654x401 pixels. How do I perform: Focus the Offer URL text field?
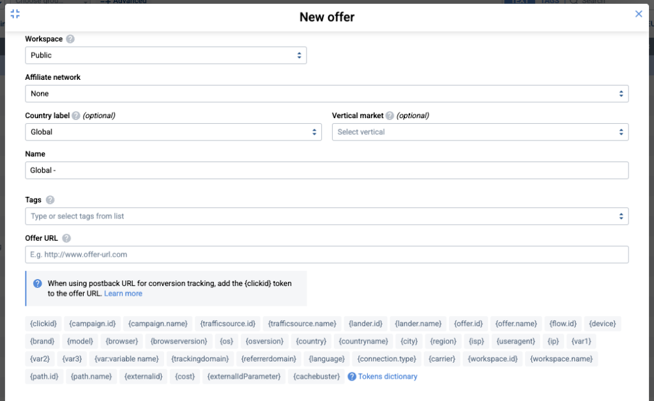click(327, 255)
